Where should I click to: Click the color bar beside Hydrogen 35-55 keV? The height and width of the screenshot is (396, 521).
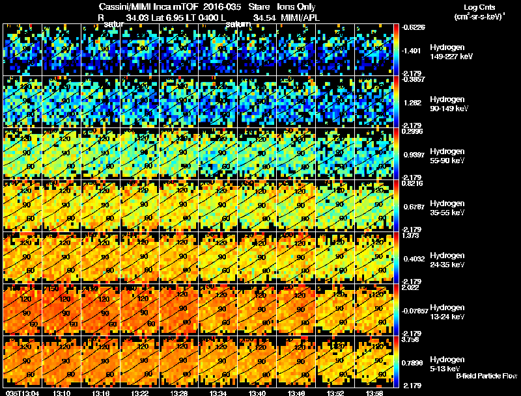coord(396,206)
